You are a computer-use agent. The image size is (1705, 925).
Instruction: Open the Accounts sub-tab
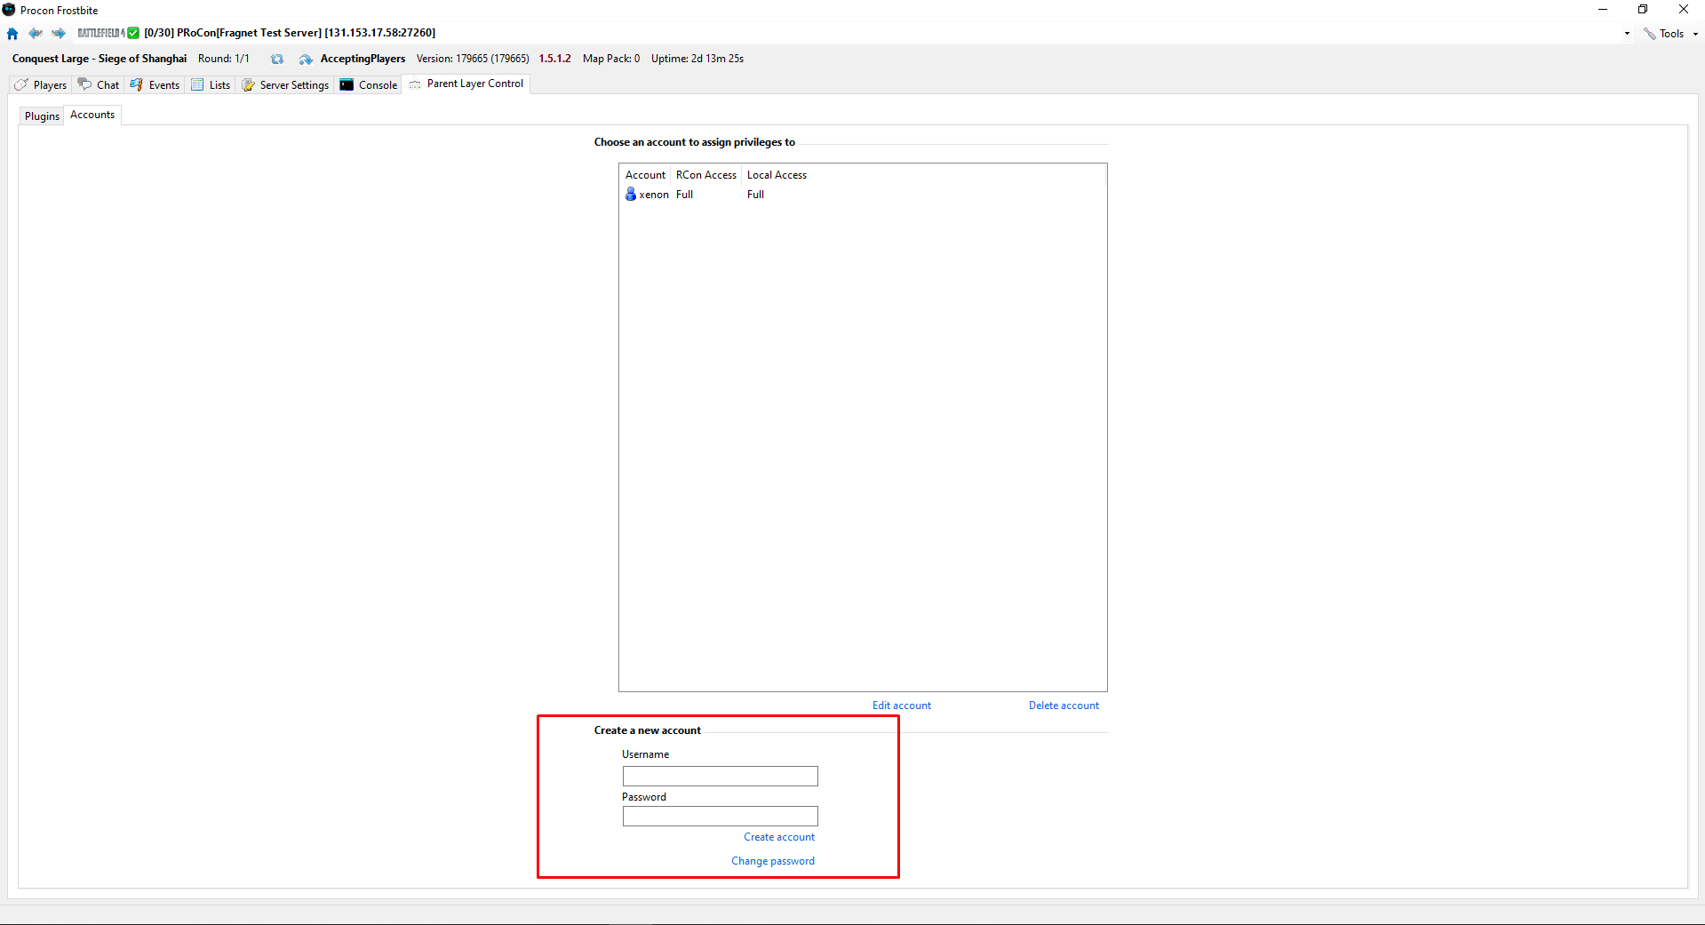(92, 115)
